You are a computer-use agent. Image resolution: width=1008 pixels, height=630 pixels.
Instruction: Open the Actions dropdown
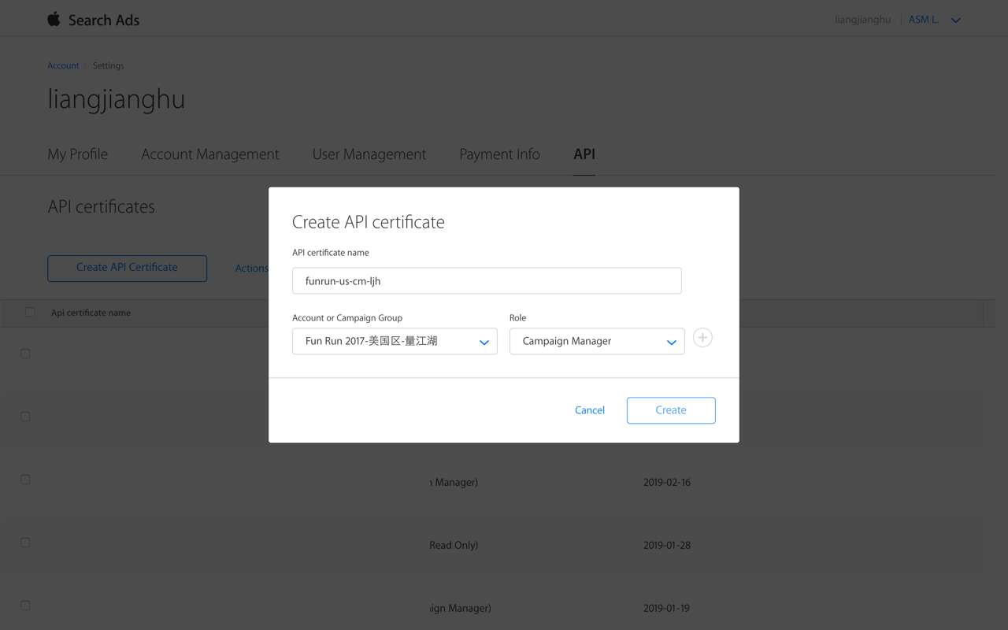tap(251, 268)
